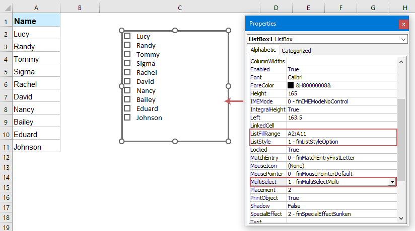Check the Lucy checkbox in listbox
Screen dimensions: 415x231
(x=127, y=36)
